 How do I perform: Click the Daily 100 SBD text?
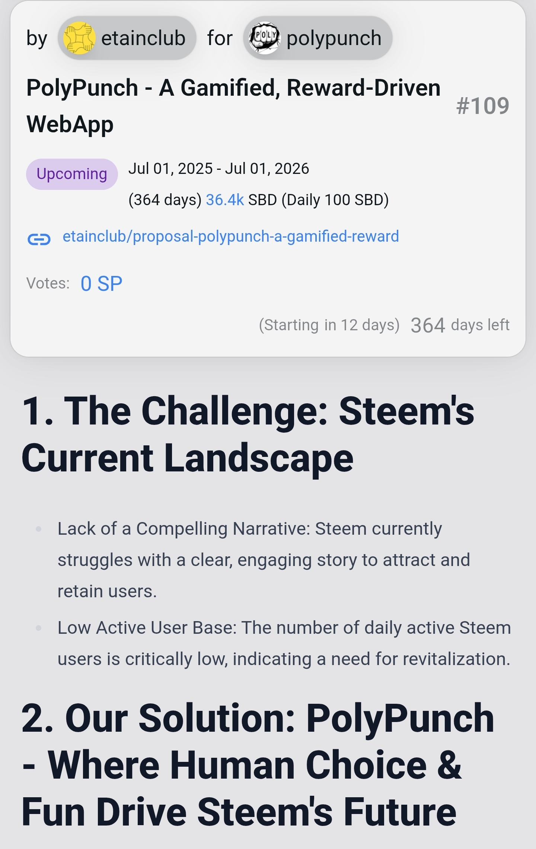[x=335, y=200]
